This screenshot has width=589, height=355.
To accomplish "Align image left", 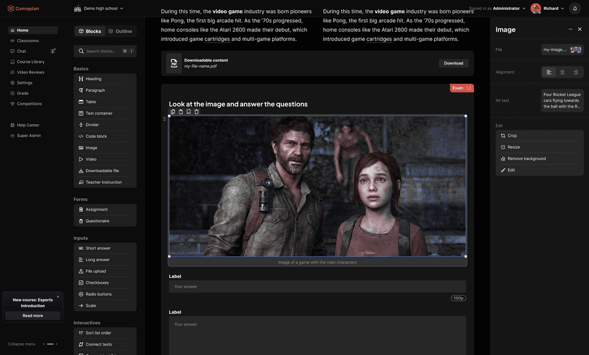I will click(549, 72).
